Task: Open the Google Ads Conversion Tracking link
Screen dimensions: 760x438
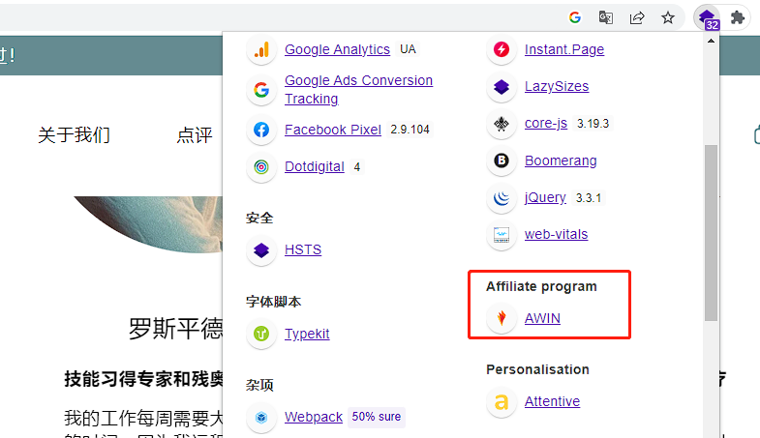Action: coord(358,90)
